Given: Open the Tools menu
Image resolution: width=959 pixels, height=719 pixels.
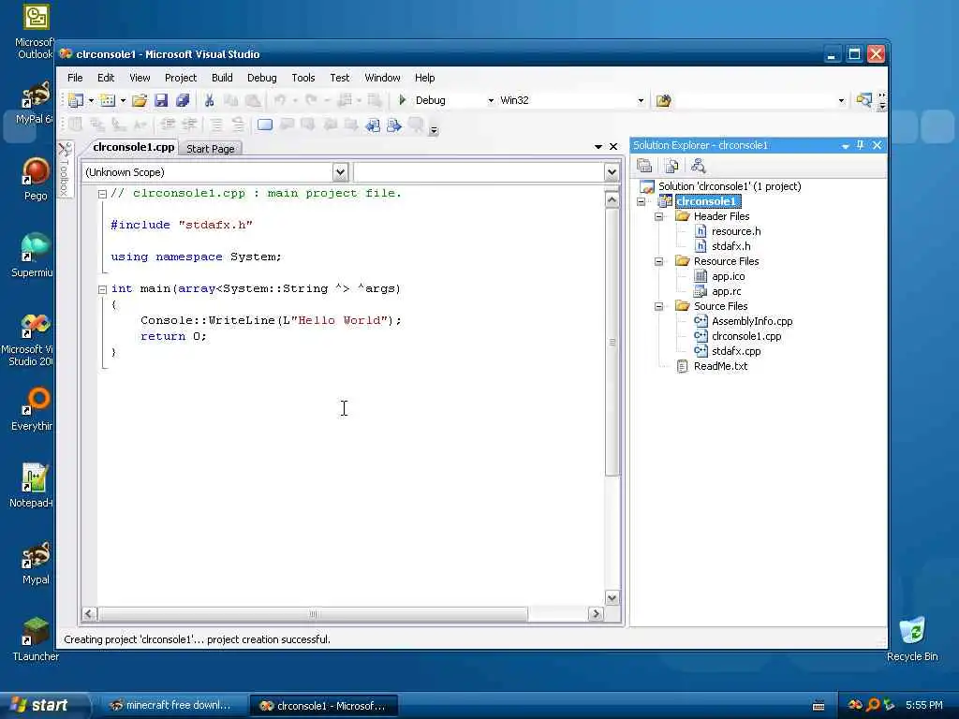Looking at the screenshot, I should tap(303, 78).
